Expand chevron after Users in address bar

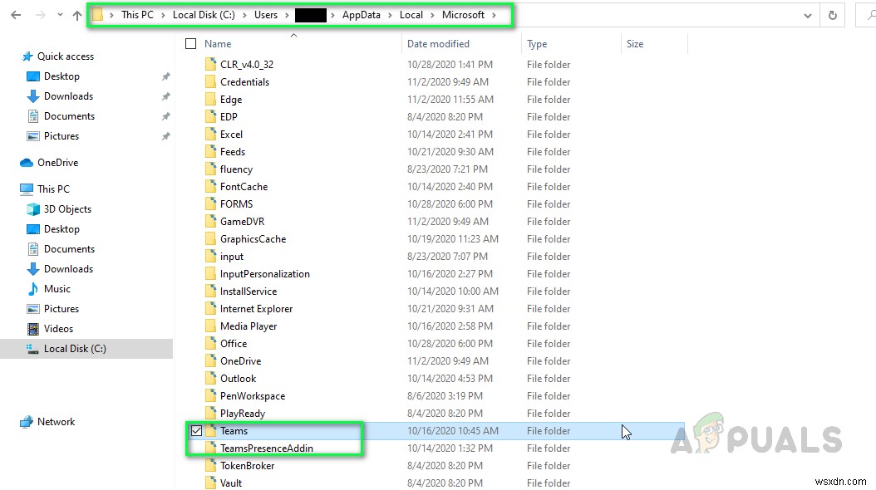tap(288, 15)
